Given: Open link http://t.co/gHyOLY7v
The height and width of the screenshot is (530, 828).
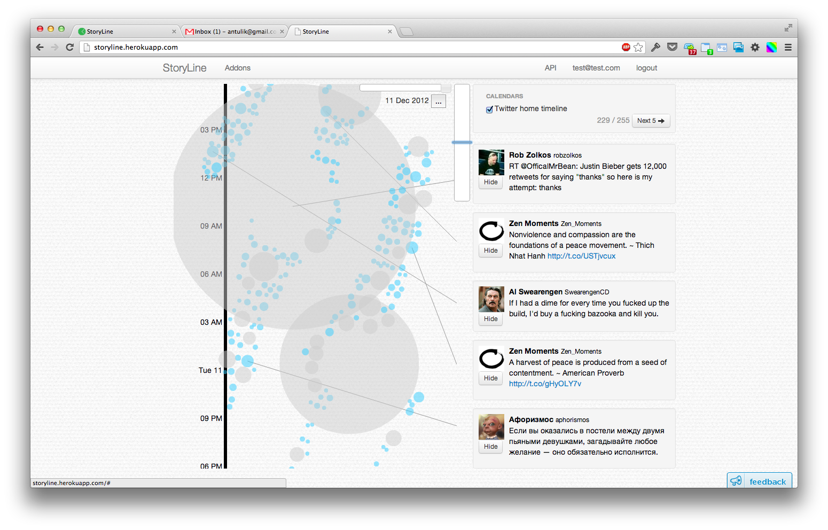Looking at the screenshot, I should tap(545, 384).
